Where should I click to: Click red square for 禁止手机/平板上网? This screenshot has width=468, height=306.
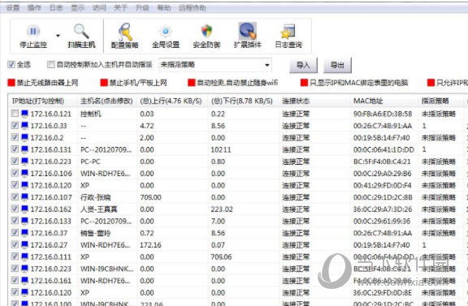tap(104, 82)
